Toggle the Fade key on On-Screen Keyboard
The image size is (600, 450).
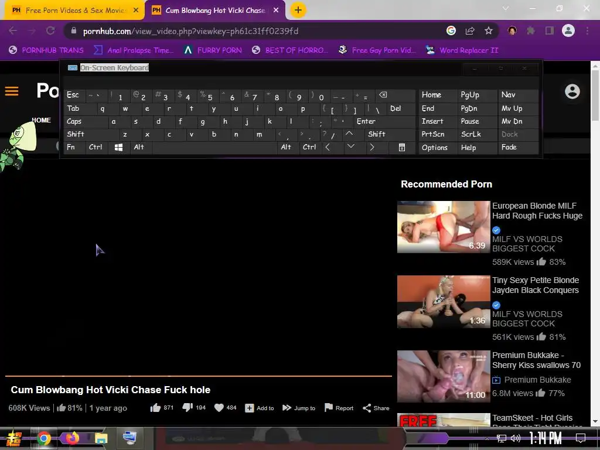[518, 147]
